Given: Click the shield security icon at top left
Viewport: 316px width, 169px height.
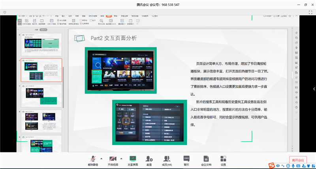Looking at the screenshot, I should point(4,13).
